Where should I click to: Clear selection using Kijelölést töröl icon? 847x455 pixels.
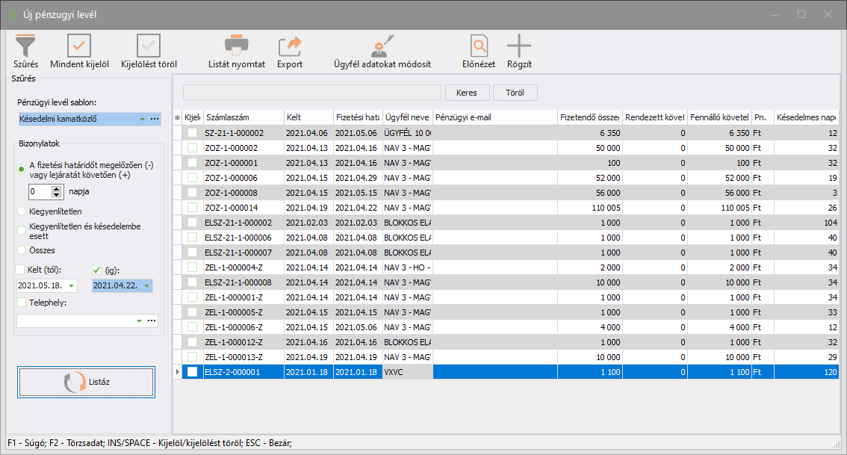pyautogui.click(x=149, y=46)
